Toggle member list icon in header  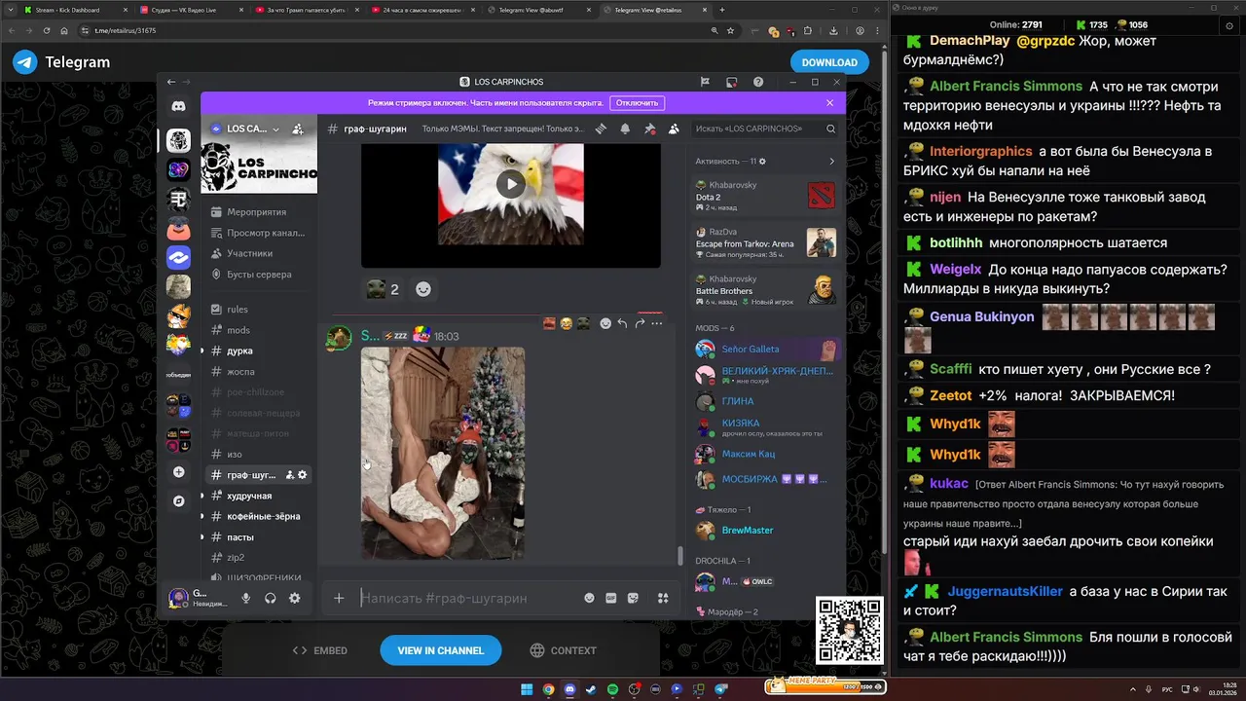(674, 129)
